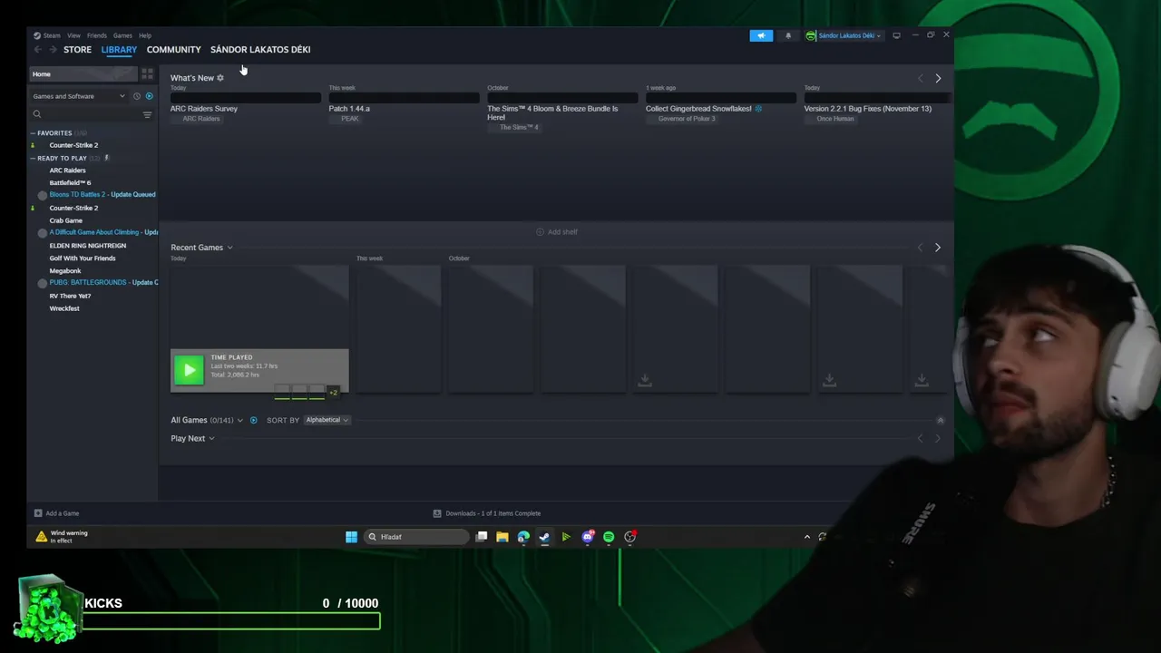Select ARC Raiders in game list
The image size is (1161, 653).
pos(68,171)
